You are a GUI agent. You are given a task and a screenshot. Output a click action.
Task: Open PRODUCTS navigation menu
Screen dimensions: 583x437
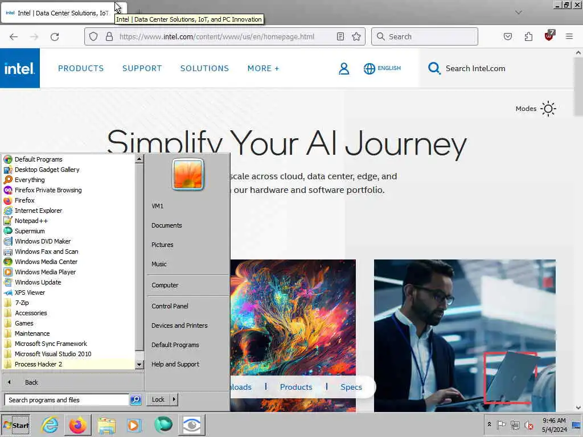(x=81, y=68)
